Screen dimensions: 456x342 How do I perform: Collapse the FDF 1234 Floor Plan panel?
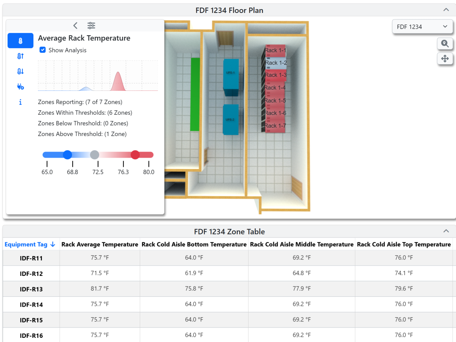tap(446, 9)
